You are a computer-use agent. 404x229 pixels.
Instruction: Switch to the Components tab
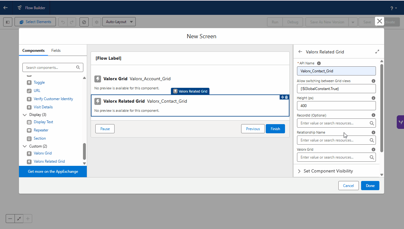pos(33,51)
